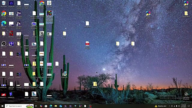Open Microsoft Store from the taskbar
192x108 pixels.
(x=46, y=106)
